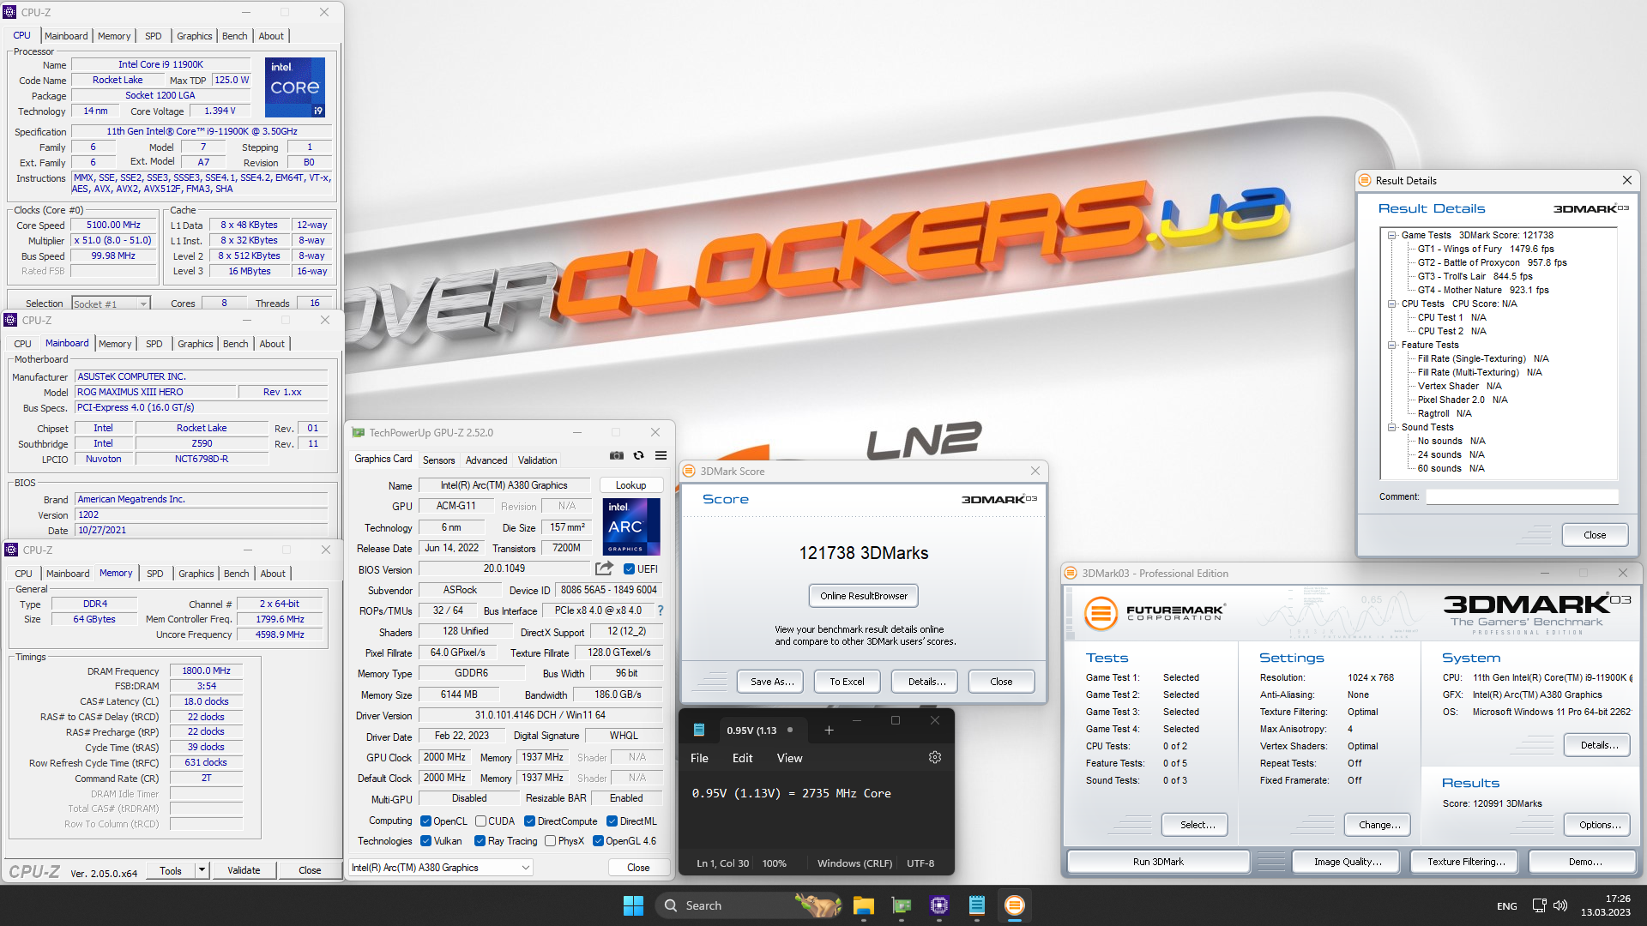Collapse Feature Tests tree node

[1391, 345]
